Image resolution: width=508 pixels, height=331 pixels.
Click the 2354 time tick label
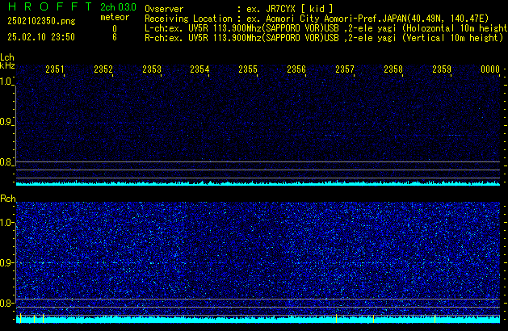coord(199,69)
